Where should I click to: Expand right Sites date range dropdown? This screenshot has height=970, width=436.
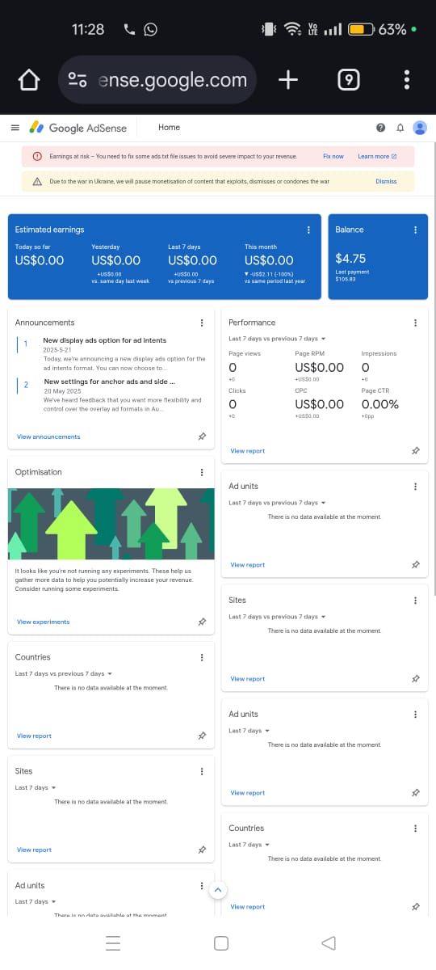tap(277, 617)
